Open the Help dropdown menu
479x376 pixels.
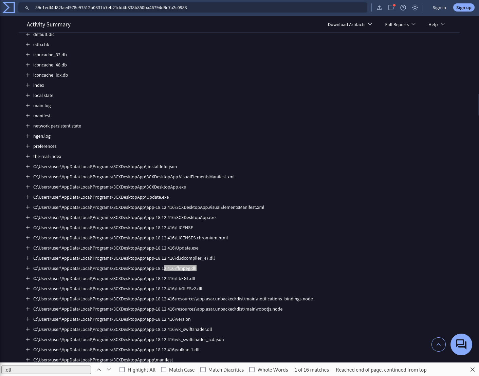coord(437,24)
